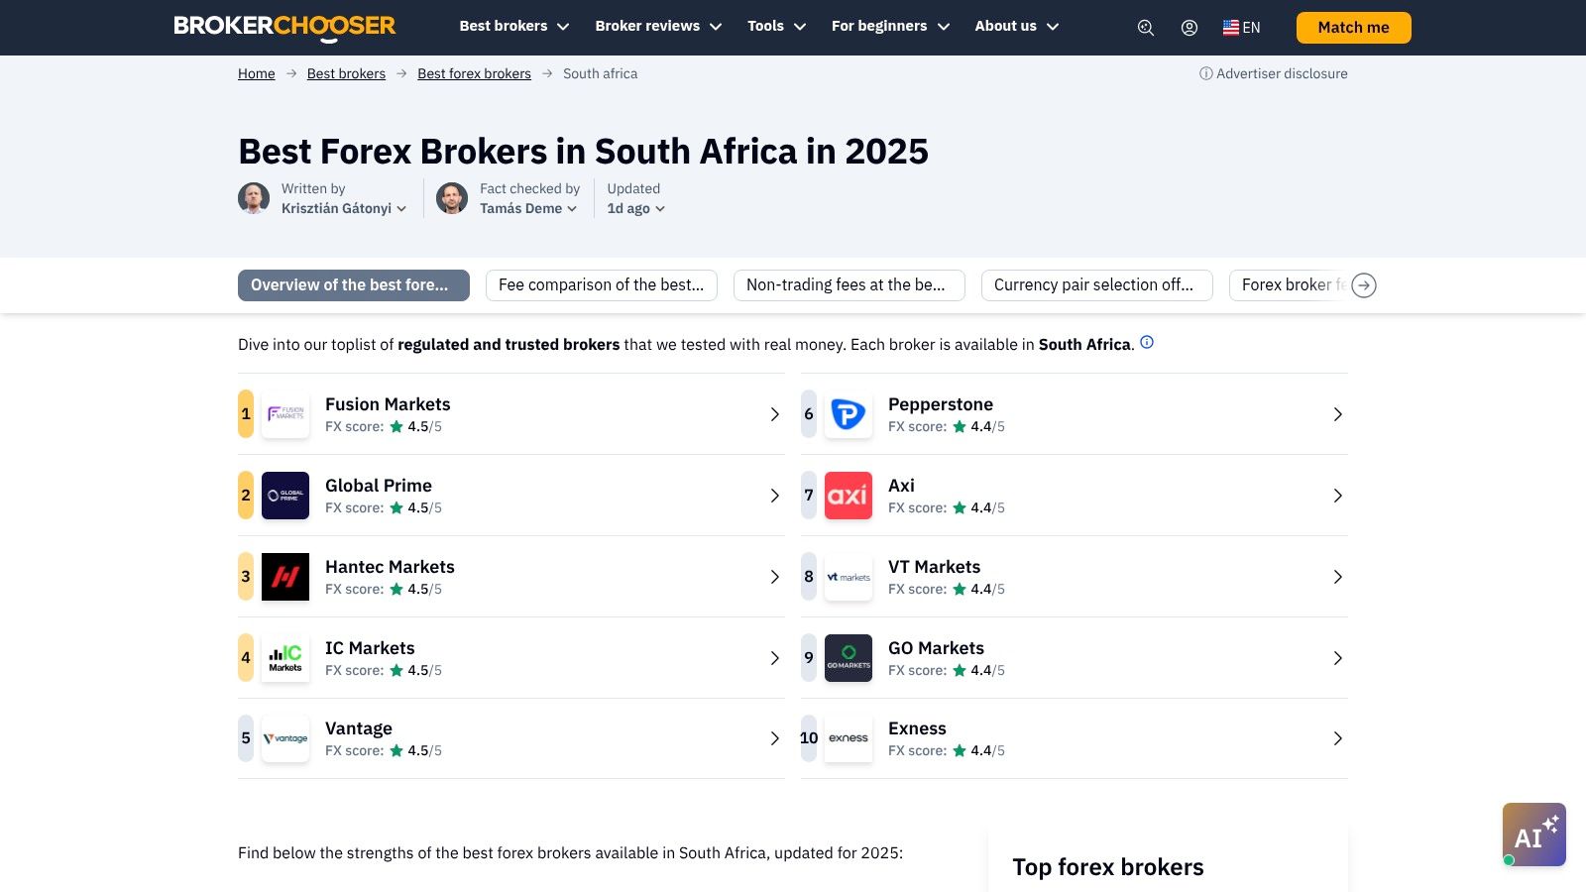
Task: Select the Non-trading fees section tab
Action: pos(849,284)
